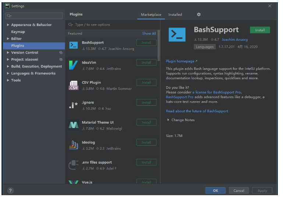Open the Joachim Ansorg author link
Image resolution: width=283 pixels, height=197 pixels.
pyautogui.click(x=235, y=40)
